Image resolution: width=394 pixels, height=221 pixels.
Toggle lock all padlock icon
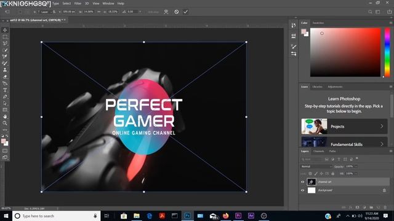click(x=332, y=174)
